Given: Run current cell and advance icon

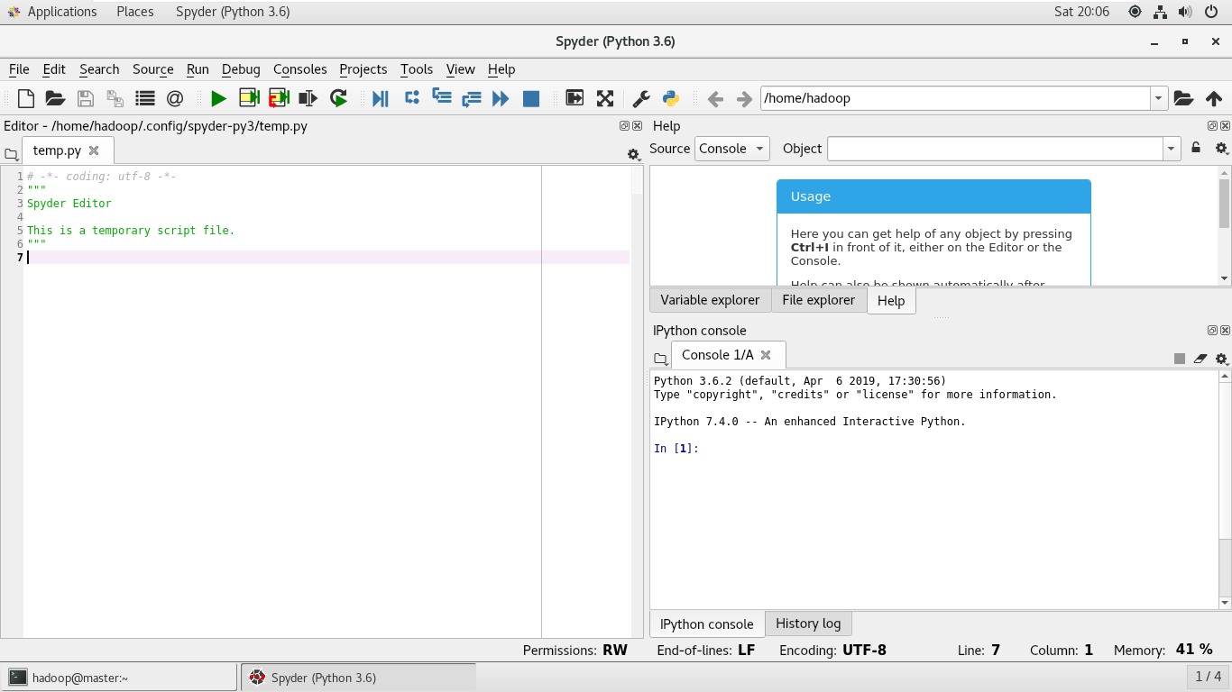Looking at the screenshot, I should (279, 98).
